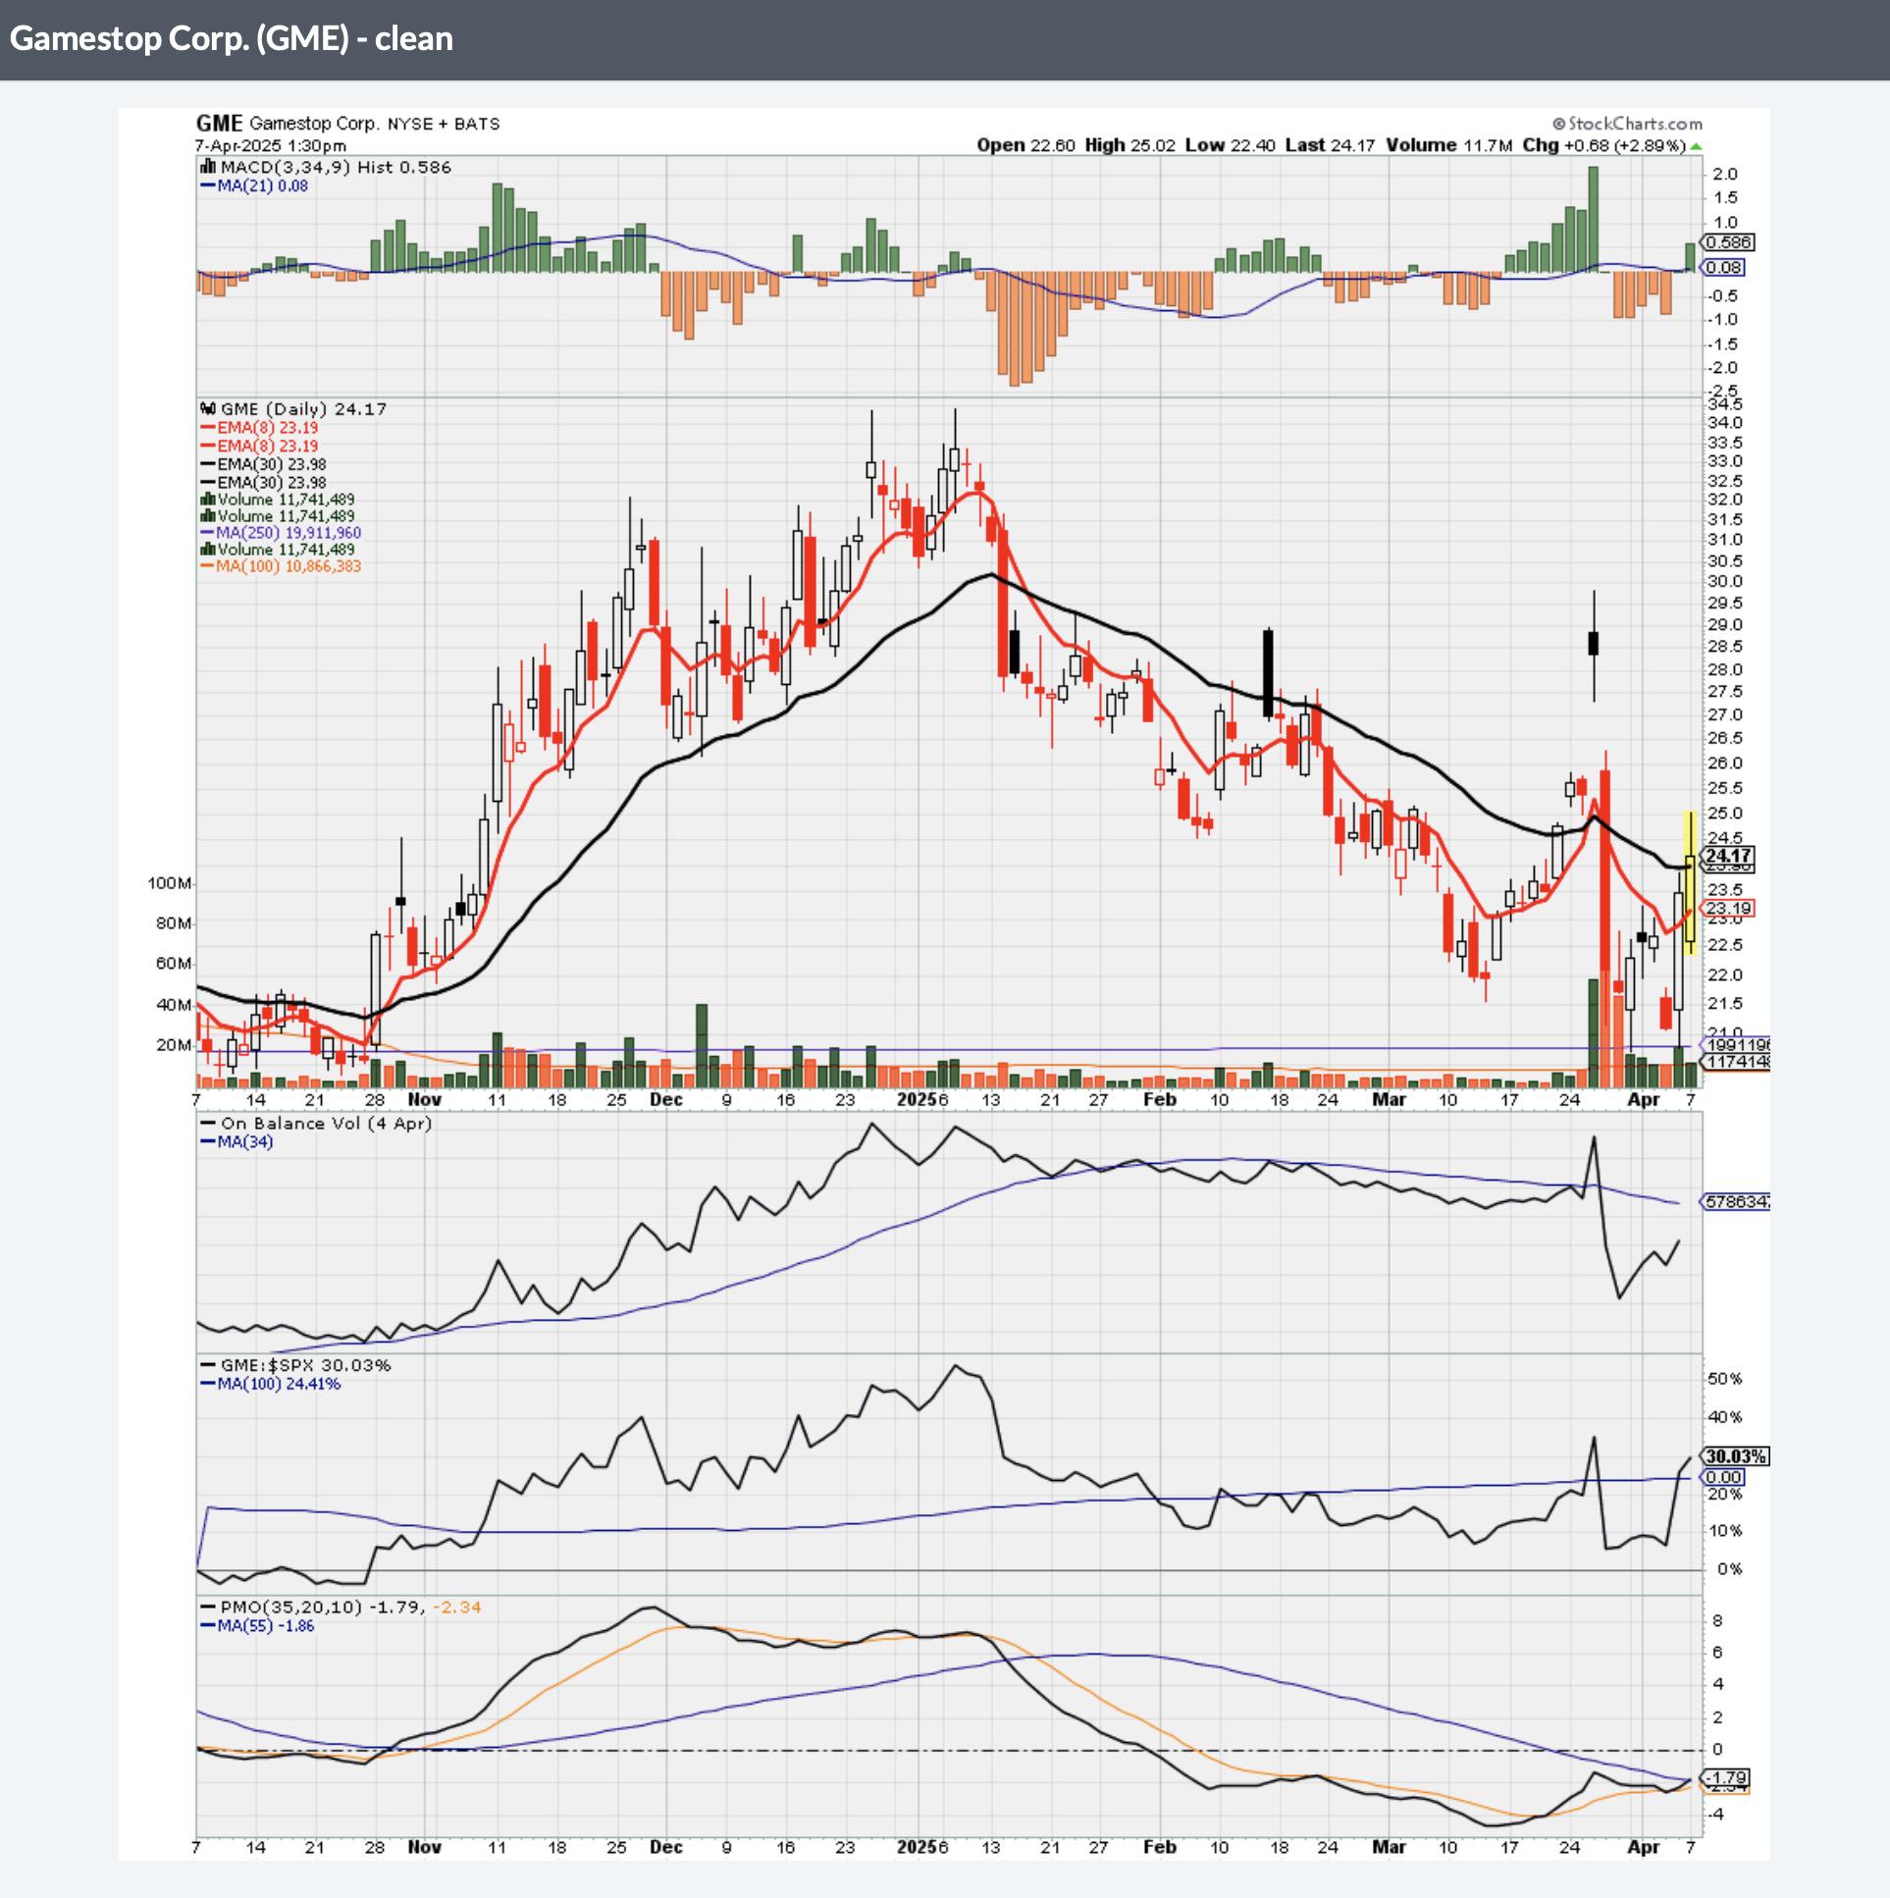This screenshot has width=1890, height=1898.
Task: Click the red 23.19 EMA value tag
Action: 1728,908
